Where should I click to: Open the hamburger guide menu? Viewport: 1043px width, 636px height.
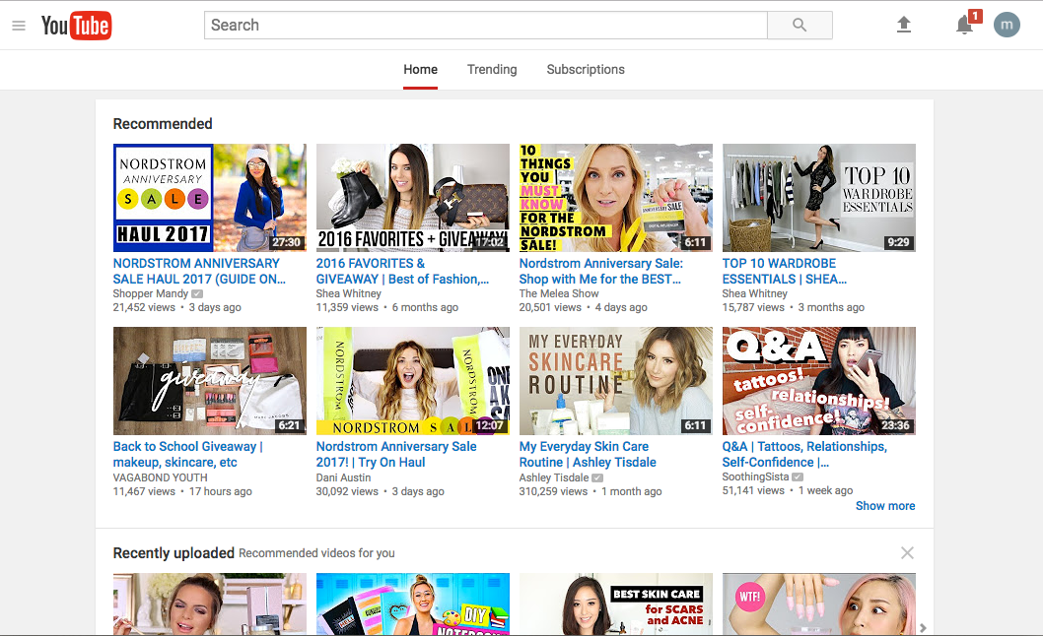(19, 26)
